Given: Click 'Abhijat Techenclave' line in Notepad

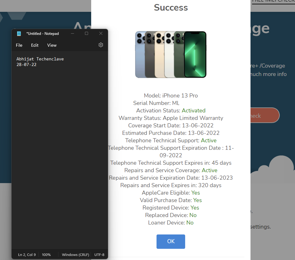Looking at the screenshot, I should [40, 59].
